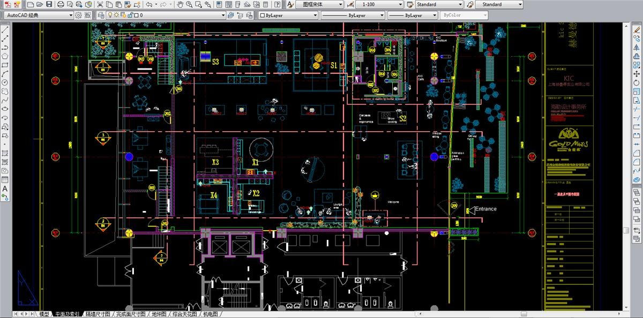Open the 图框宋体 text style dropdown
The width and height of the screenshot is (643, 318).
point(322,4)
